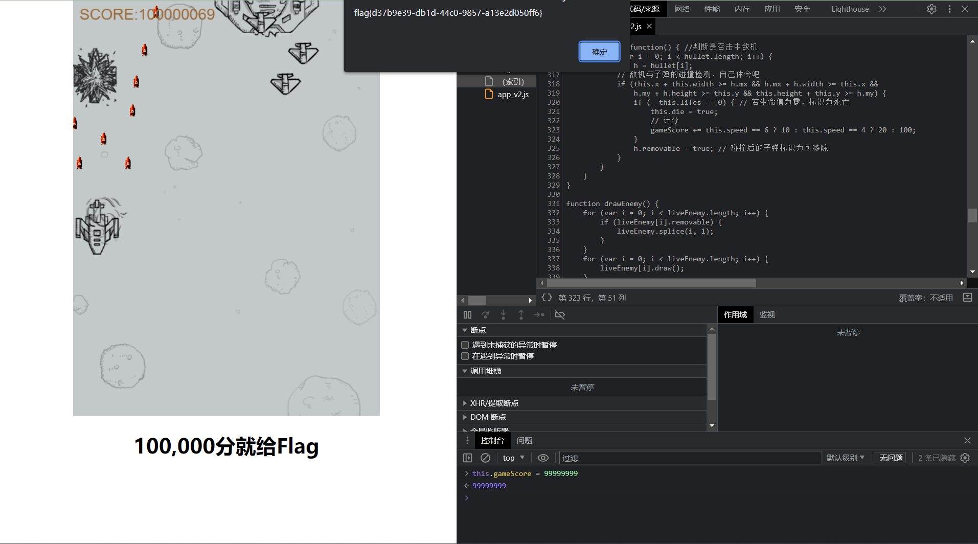Switch to the 网络 tab
Image resolution: width=978 pixels, height=544 pixels.
pyautogui.click(x=682, y=9)
